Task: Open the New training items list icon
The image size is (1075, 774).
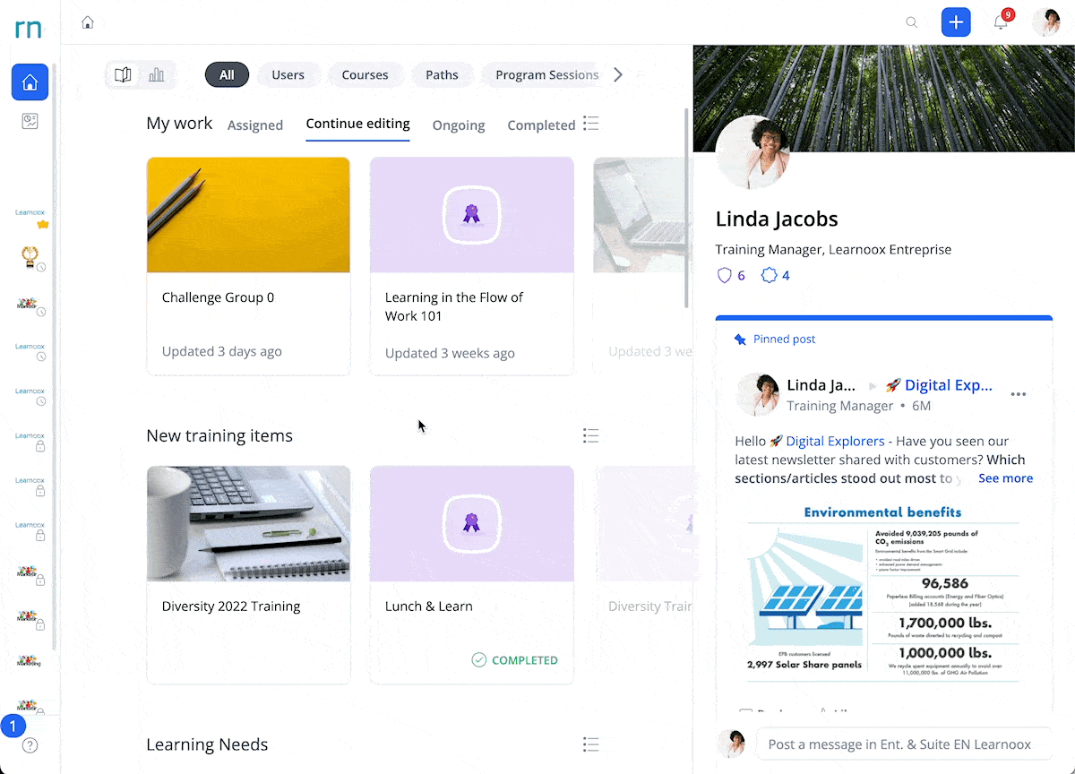Action: pyautogui.click(x=590, y=435)
